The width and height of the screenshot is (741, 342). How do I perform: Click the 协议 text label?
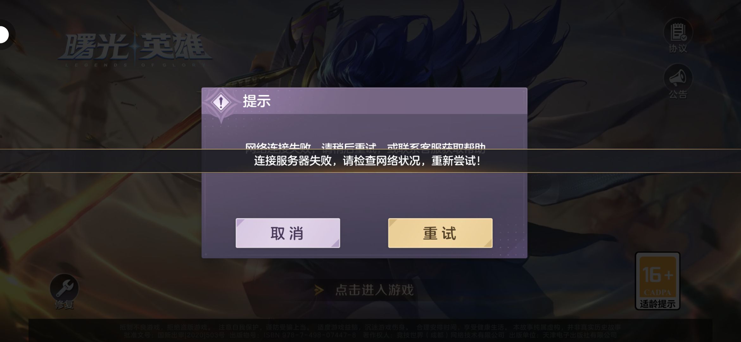click(x=678, y=48)
